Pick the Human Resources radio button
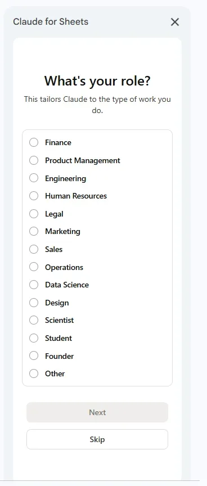Screen dimensions: 207x486 click(x=34, y=196)
